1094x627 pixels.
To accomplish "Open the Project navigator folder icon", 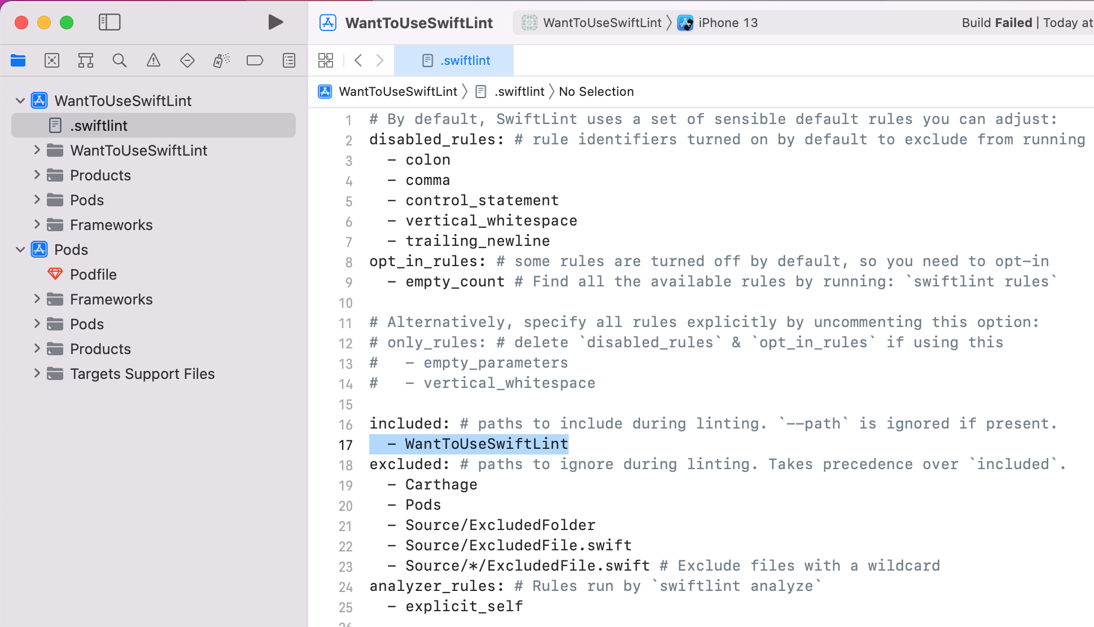I will [18, 60].
